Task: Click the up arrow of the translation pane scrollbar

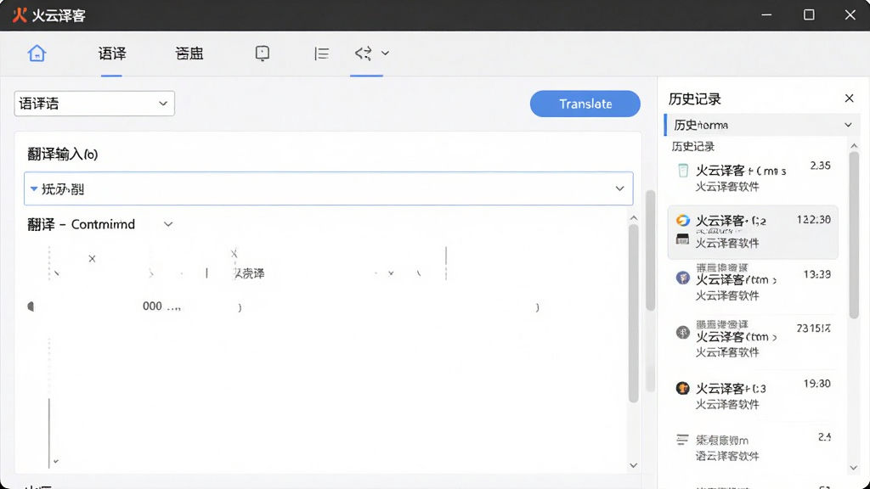Action: [x=634, y=218]
